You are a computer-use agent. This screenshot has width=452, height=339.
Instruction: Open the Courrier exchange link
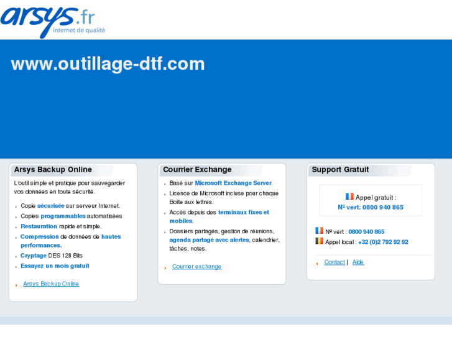(197, 266)
